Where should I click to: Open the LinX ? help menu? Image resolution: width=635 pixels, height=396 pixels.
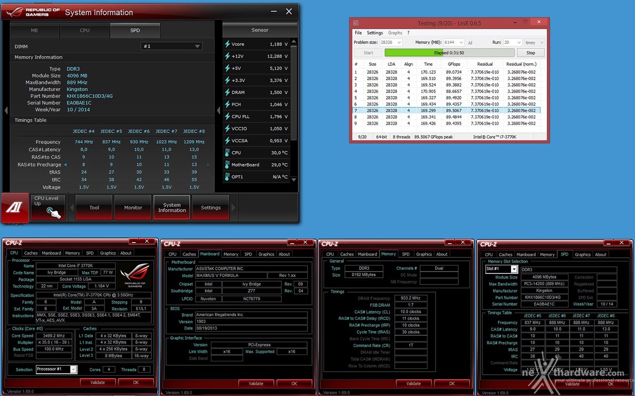408,33
